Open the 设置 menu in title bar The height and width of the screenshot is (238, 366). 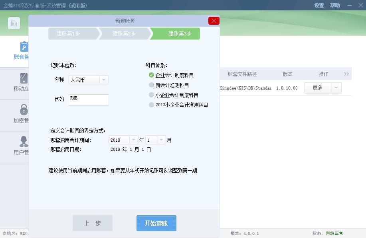[319, 6]
